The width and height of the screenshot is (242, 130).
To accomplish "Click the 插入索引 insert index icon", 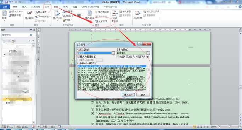I will [x=120, y=12].
